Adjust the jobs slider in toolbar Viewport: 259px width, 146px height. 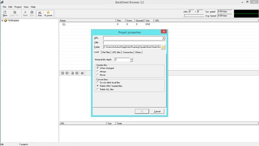click(x=194, y=16)
